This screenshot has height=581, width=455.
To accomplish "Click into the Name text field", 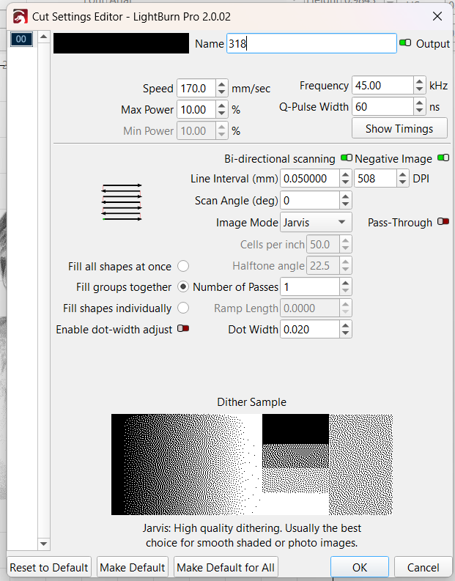I will click(x=311, y=43).
